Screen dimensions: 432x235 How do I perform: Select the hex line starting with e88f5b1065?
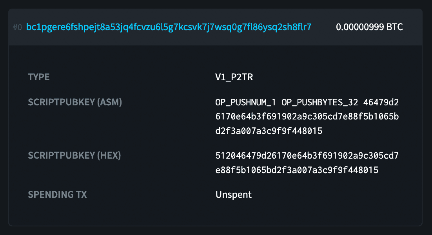click(297, 170)
